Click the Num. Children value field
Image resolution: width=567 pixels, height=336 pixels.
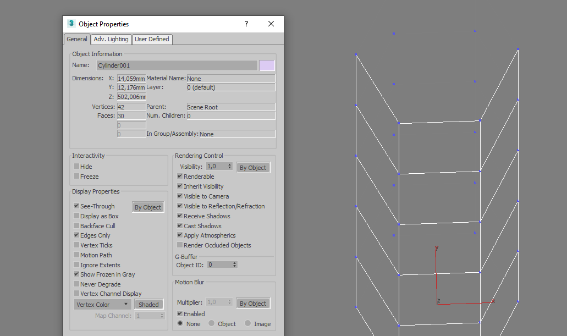tap(231, 115)
